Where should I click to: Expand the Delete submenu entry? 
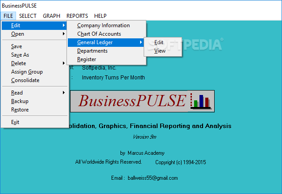(x=34, y=63)
